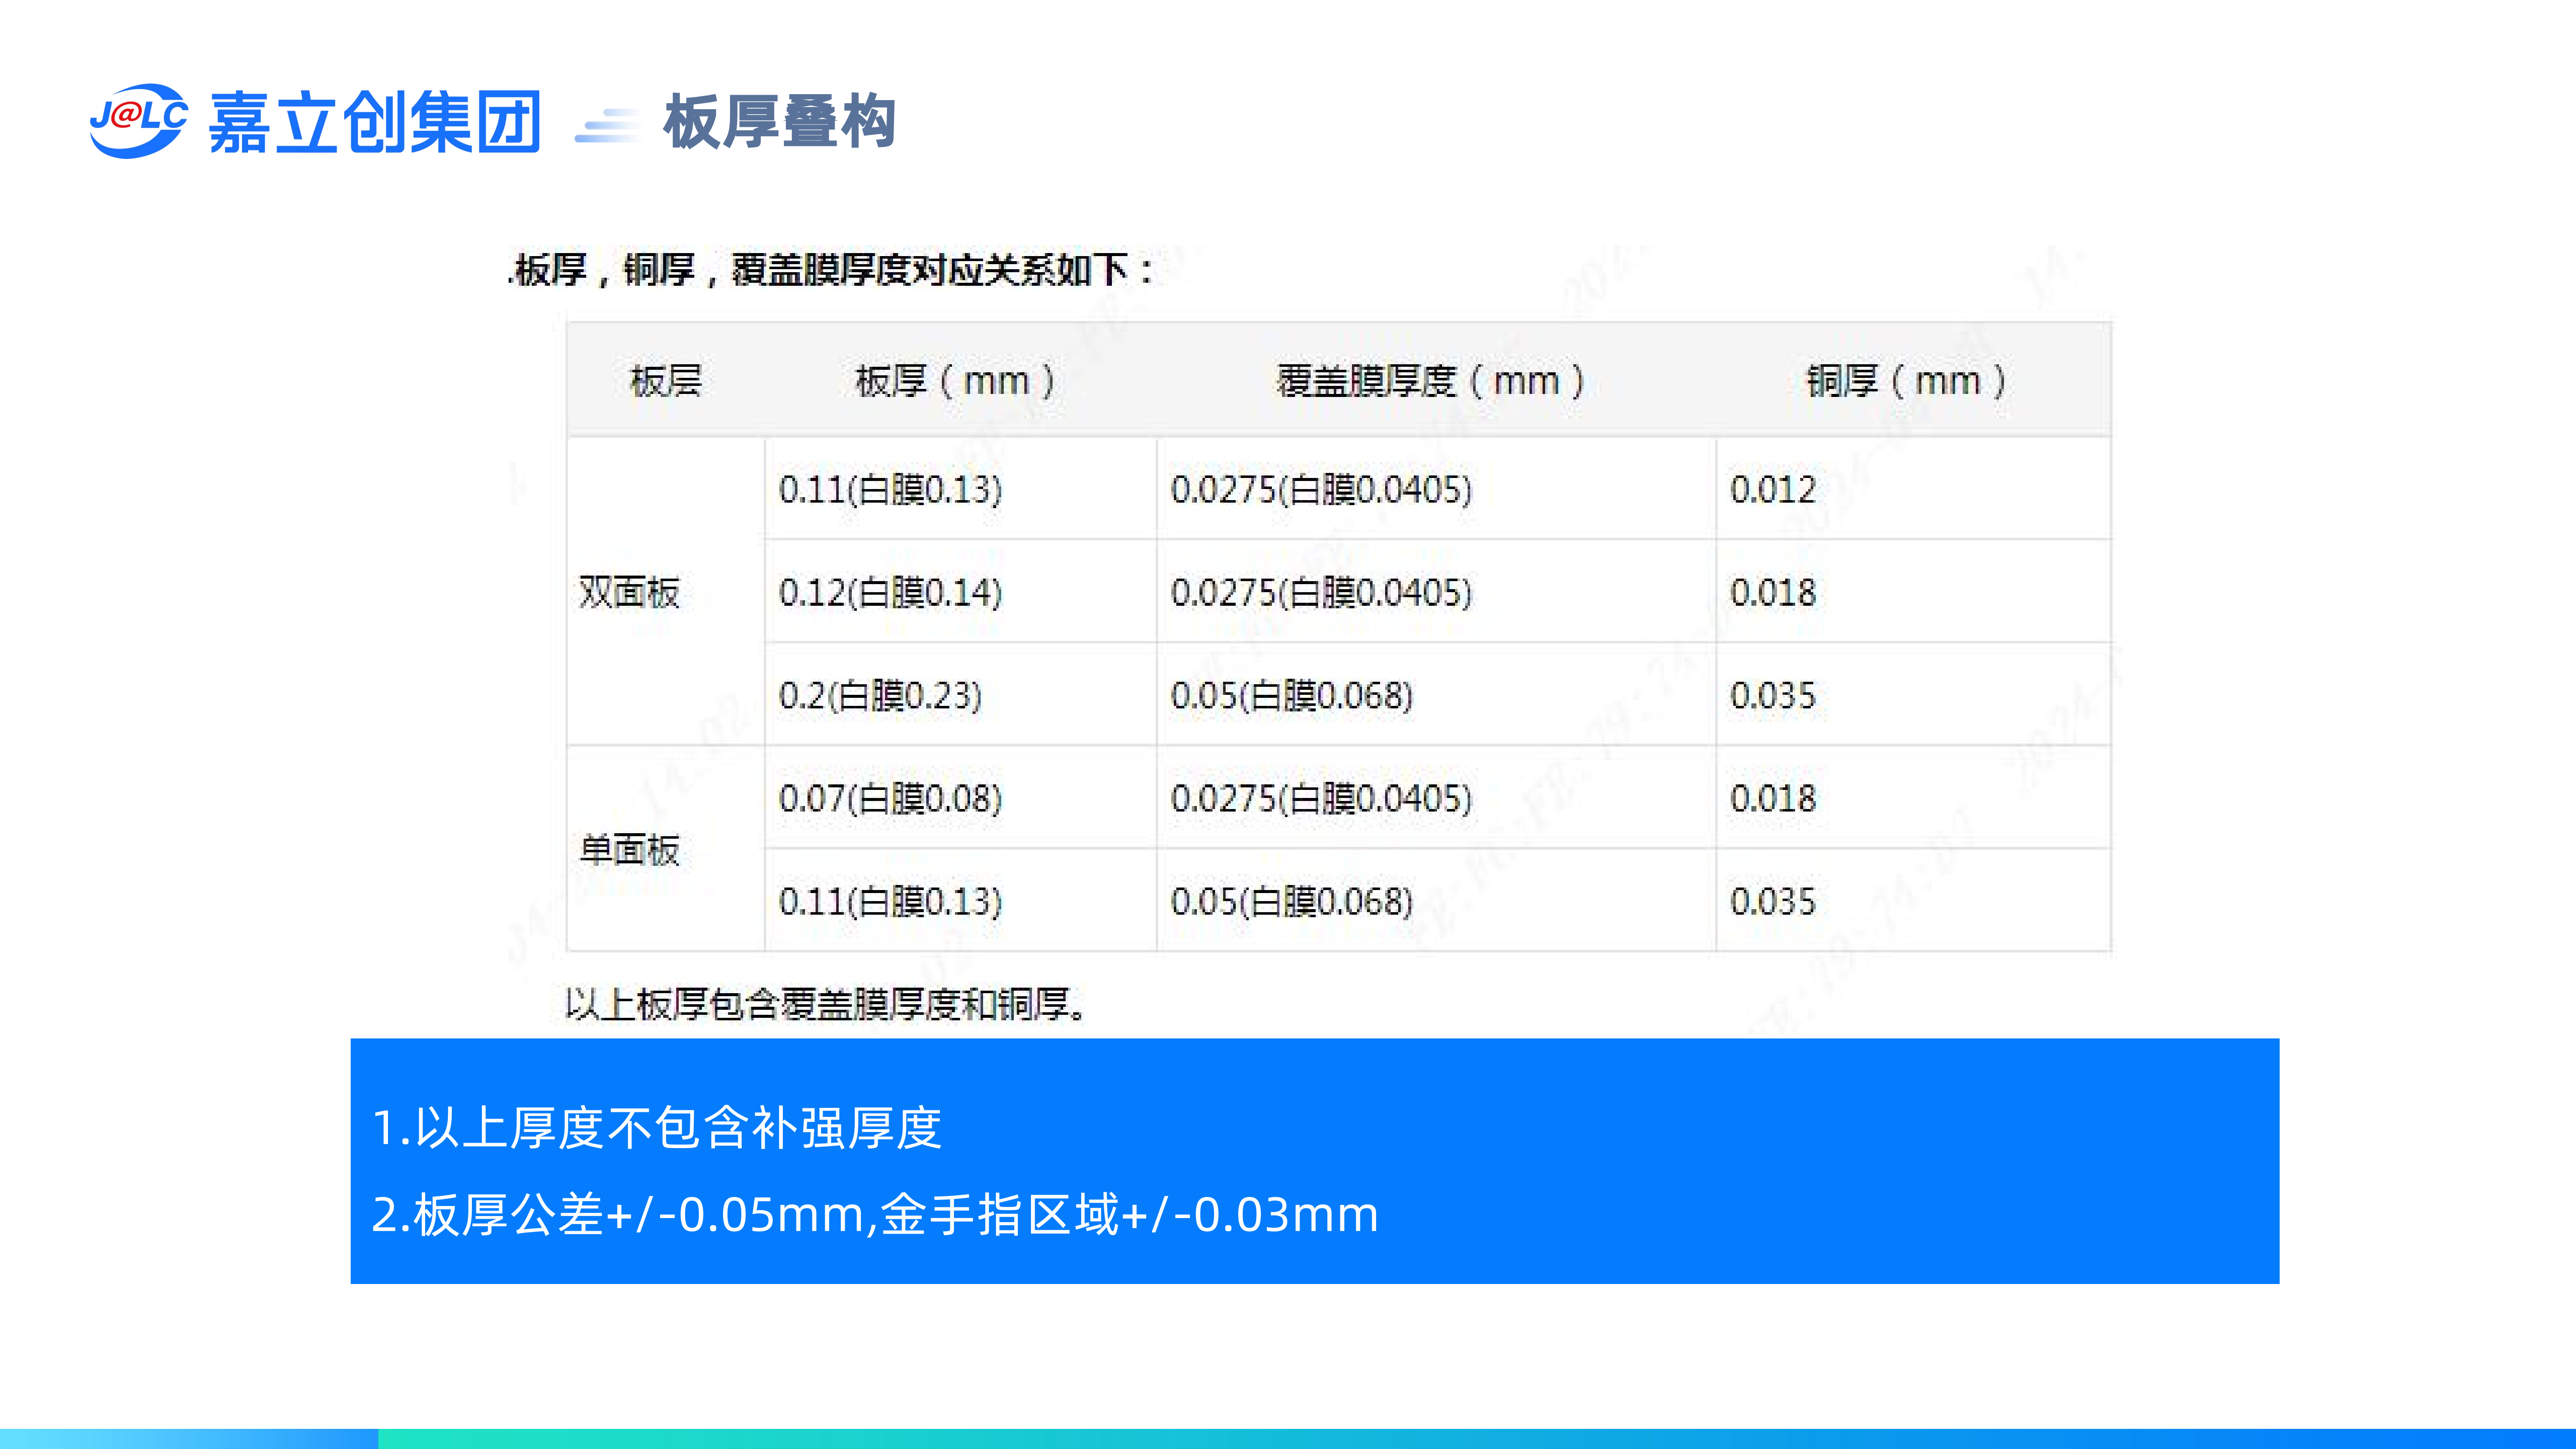This screenshot has height=1449, width=2576.
Task: Click the 铜厚（mm）column header
Action: (x=1906, y=380)
